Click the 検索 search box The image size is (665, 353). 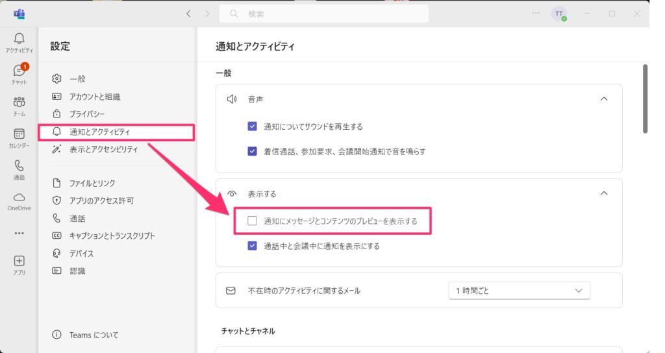(x=323, y=14)
